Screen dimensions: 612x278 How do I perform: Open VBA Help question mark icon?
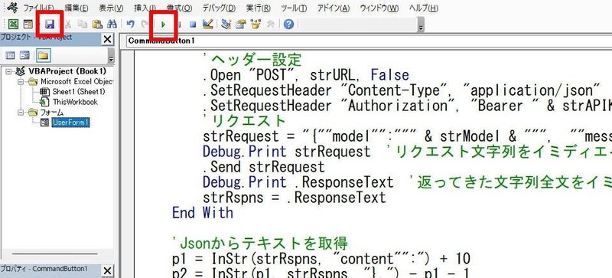(288, 25)
